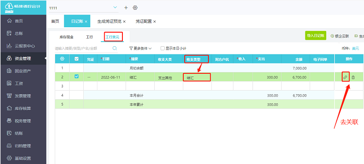The image size is (364, 164).
Task: Open table column settings gear in header
Action: [x=62, y=59]
